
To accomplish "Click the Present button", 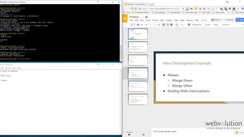I will [x=216, y=20].
